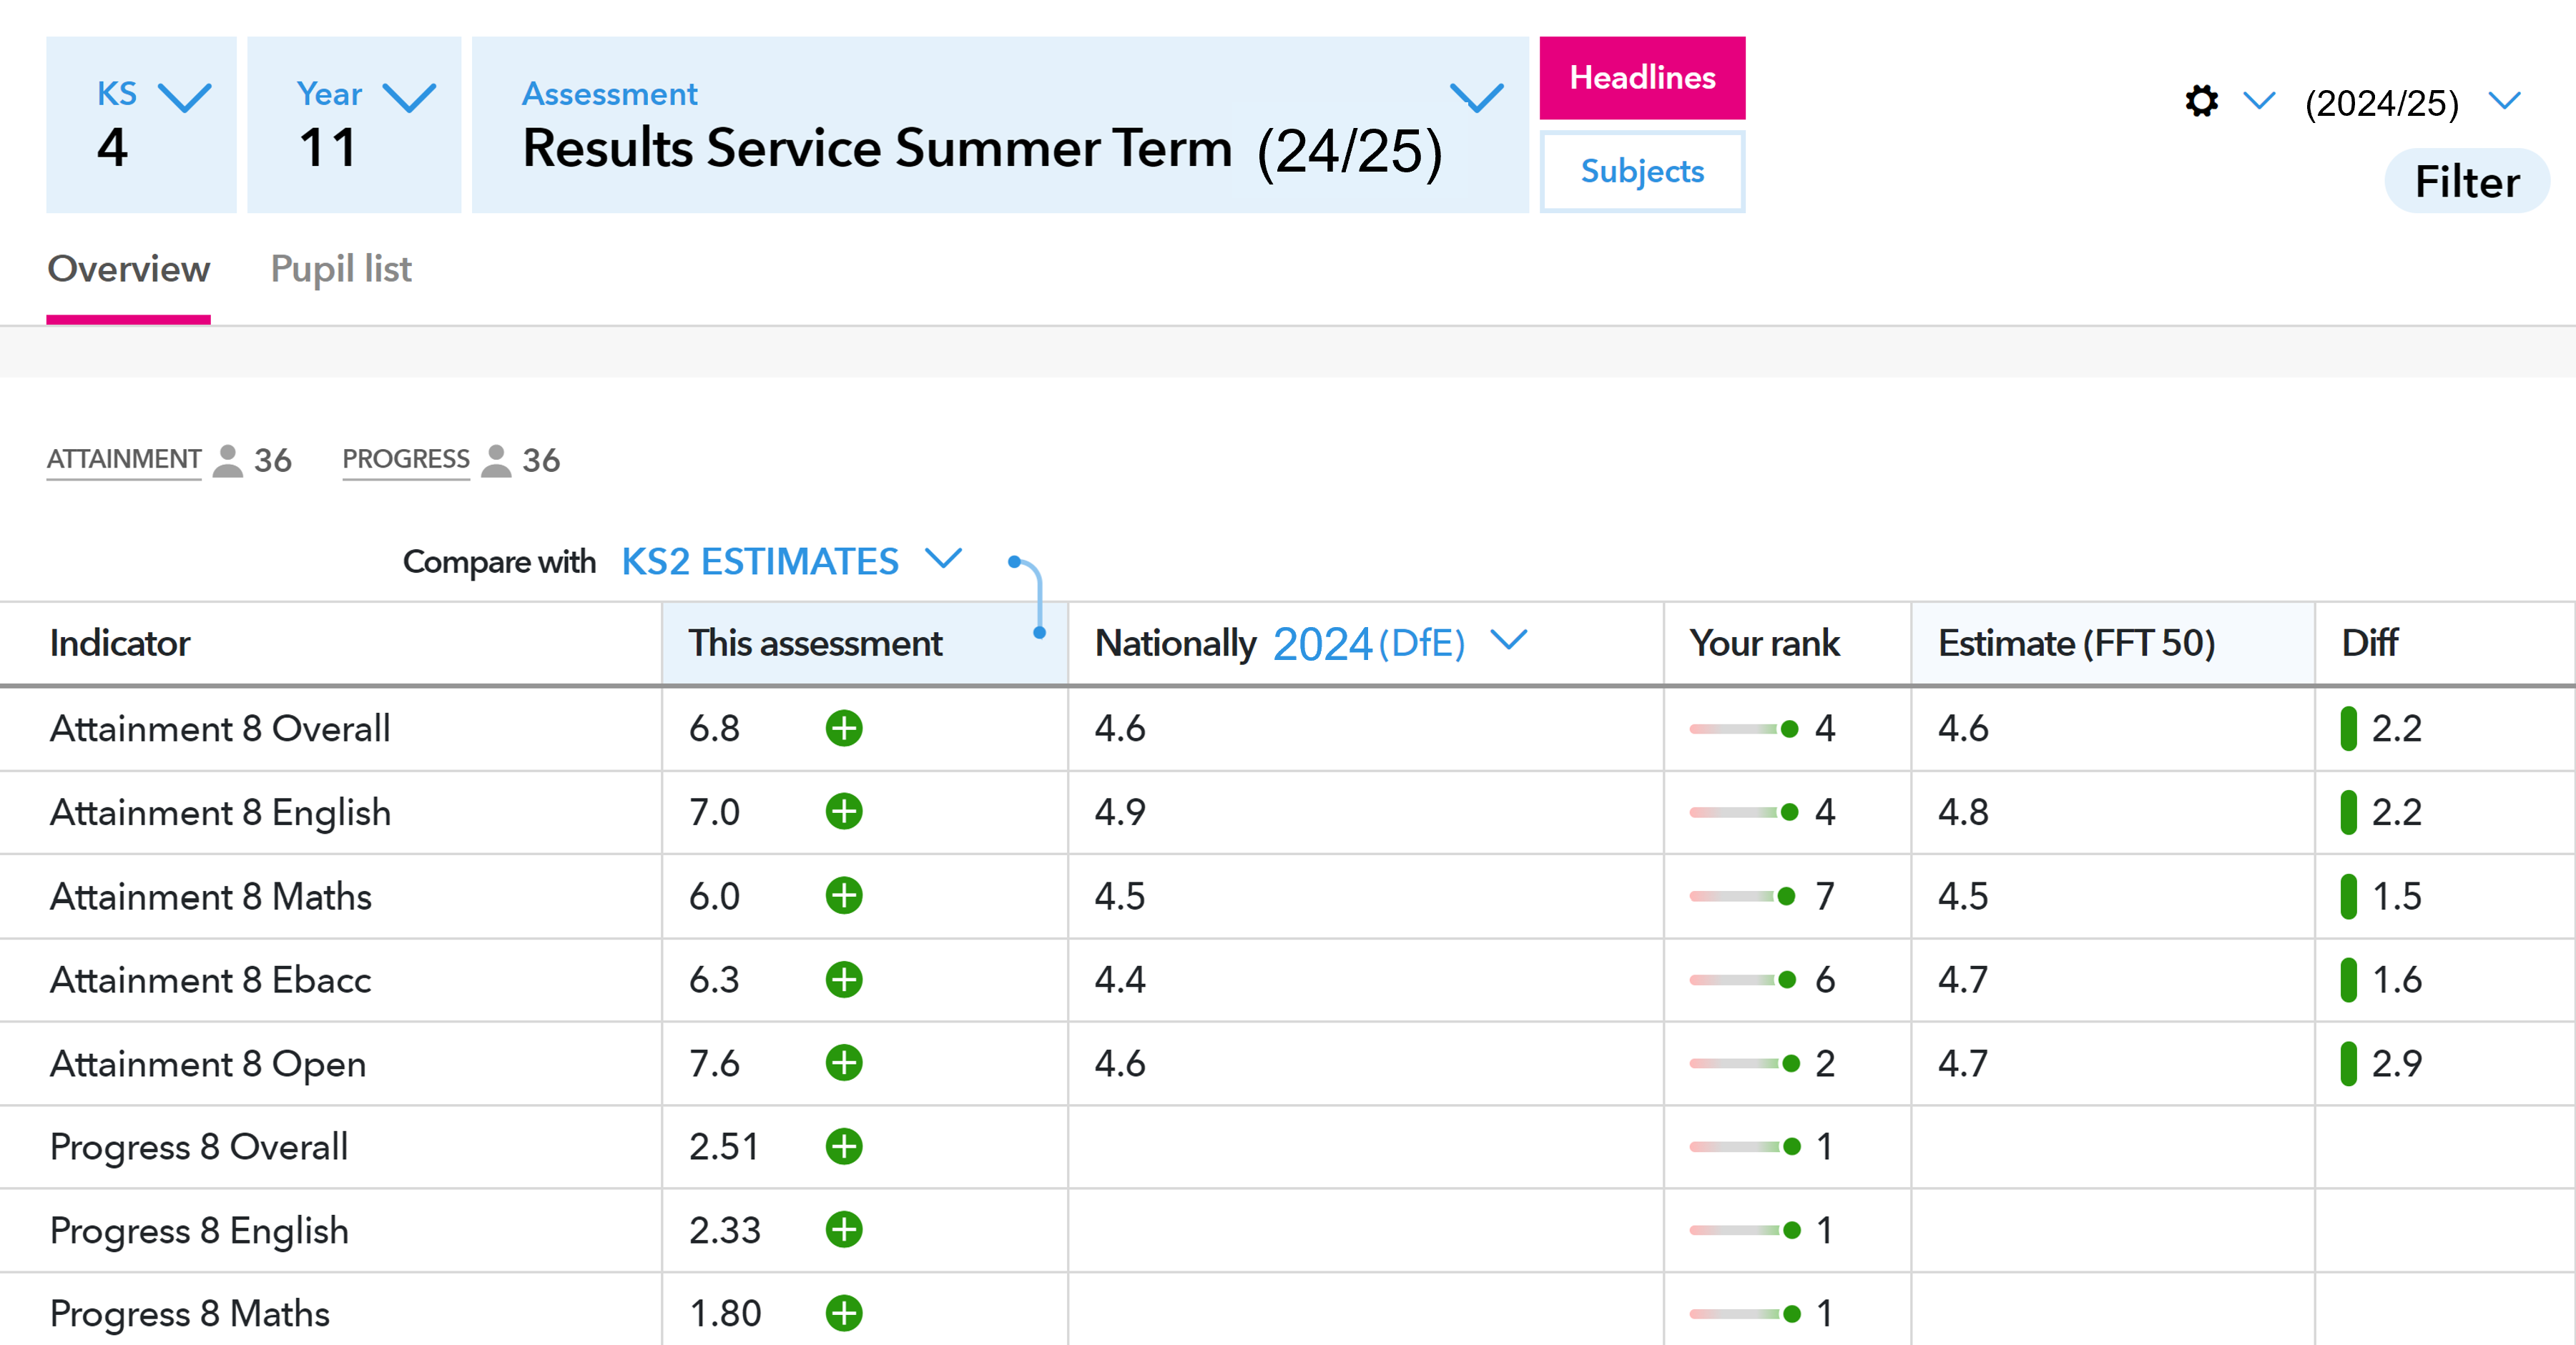Click green plus icon for Progress 8 Overall
2576x1345 pixels.
[844, 1146]
